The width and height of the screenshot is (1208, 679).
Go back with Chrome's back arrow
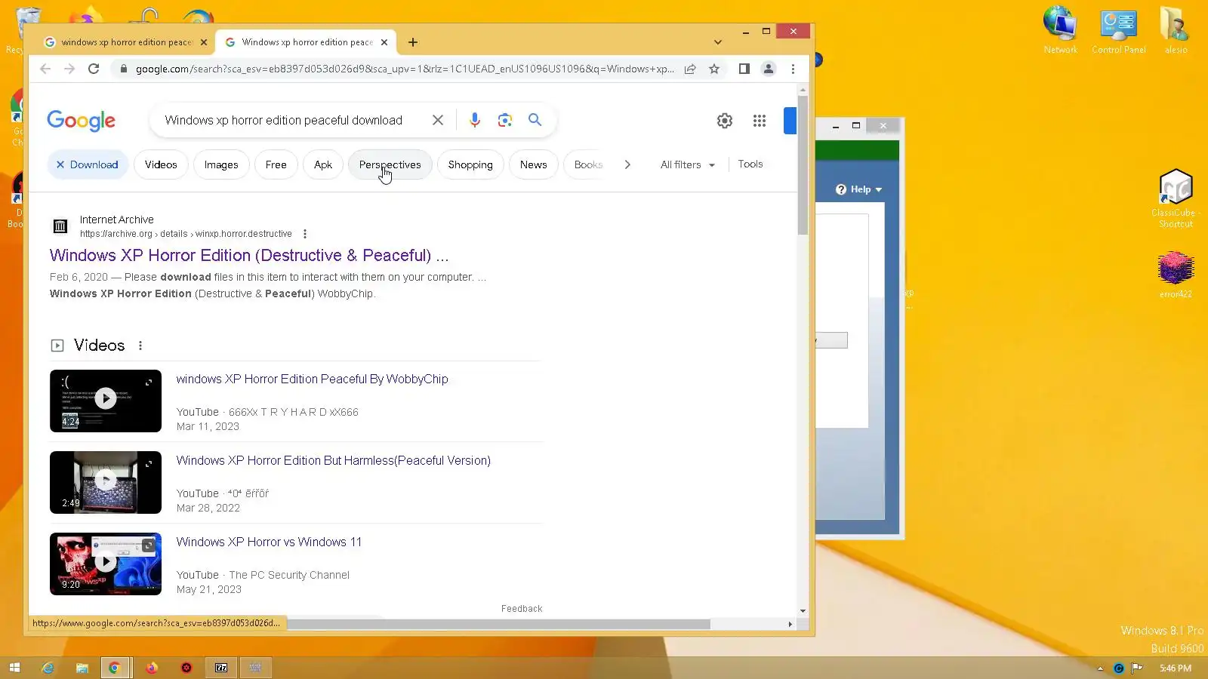pos(45,69)
